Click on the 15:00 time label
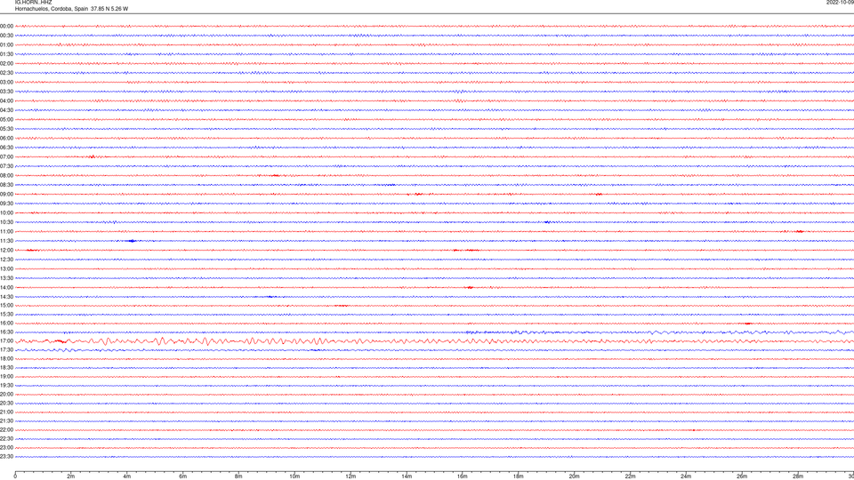Image resolution: width=854 pixels, height=480 pixels. click(6, 305)
